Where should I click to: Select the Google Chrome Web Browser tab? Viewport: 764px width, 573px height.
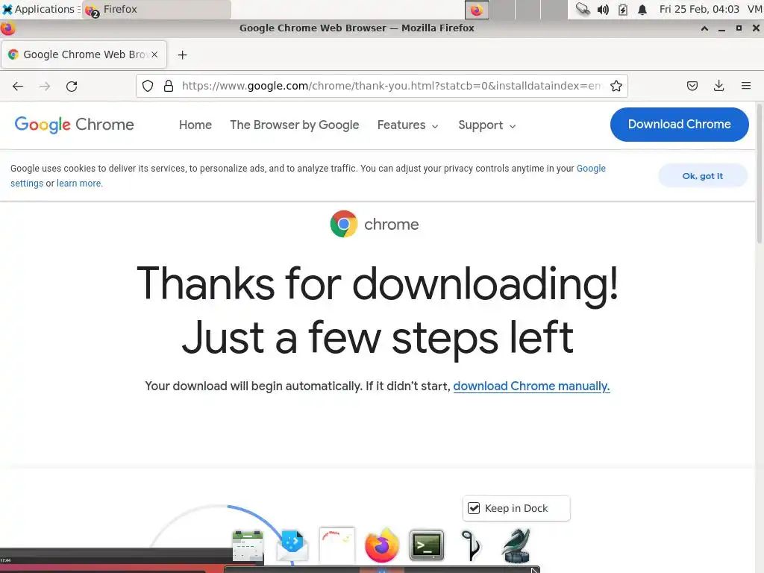click(x=84, y=54)
